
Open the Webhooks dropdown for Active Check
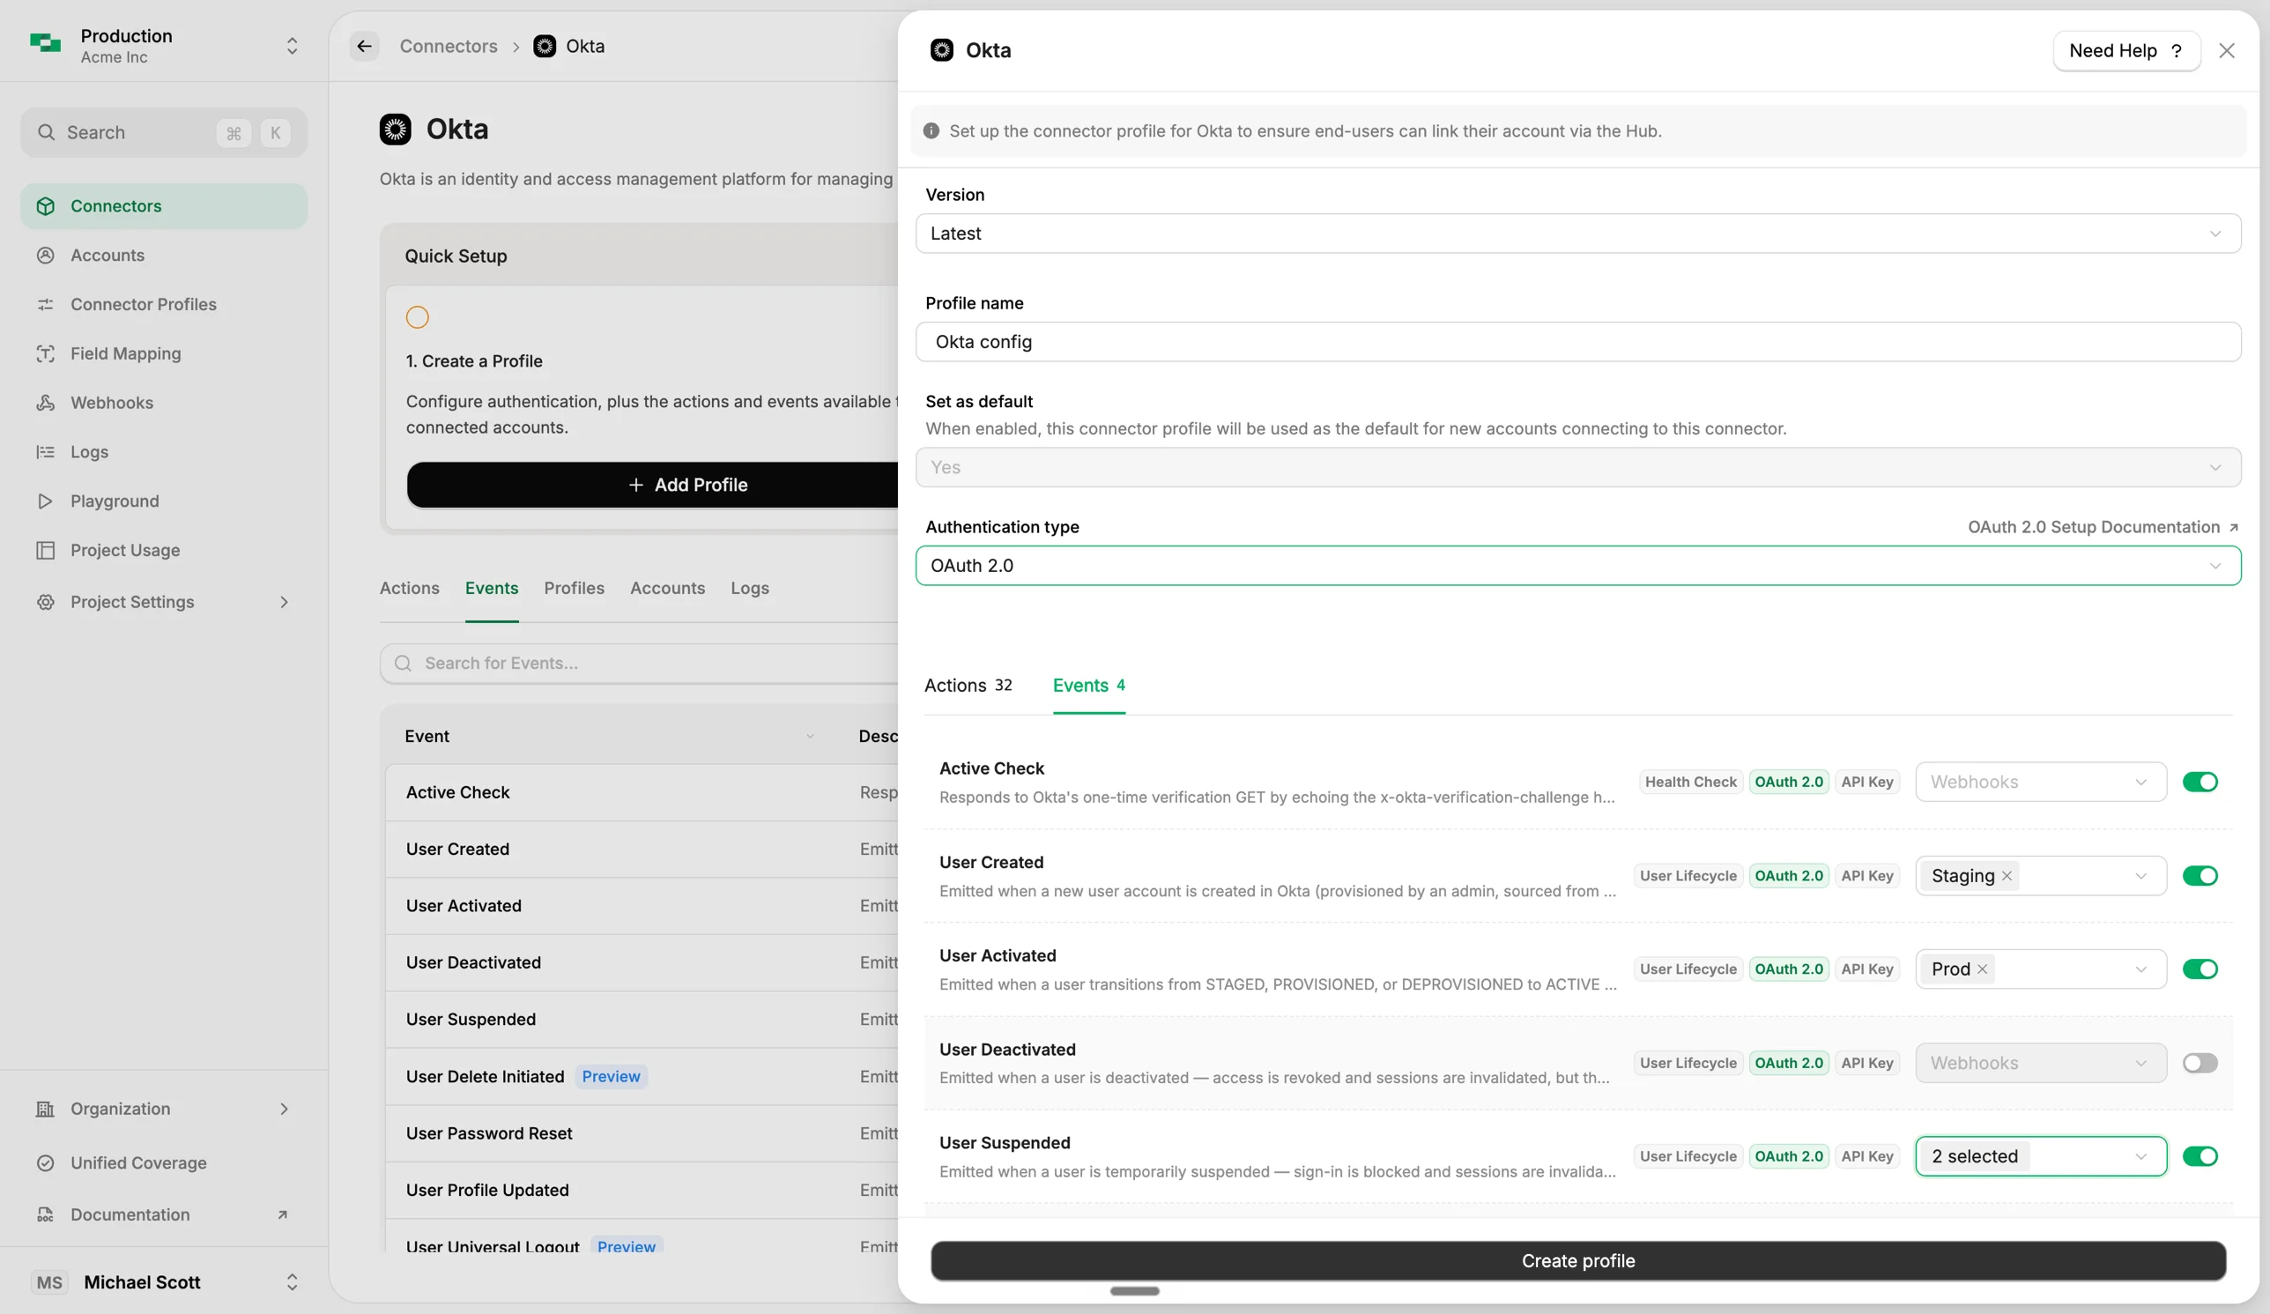(2040, 782)
